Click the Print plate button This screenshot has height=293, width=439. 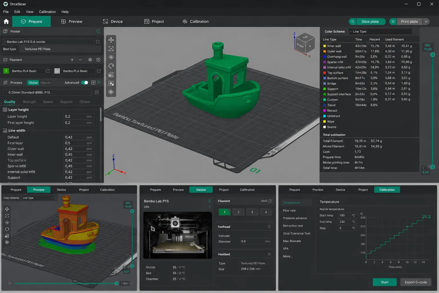pos(409,21)
